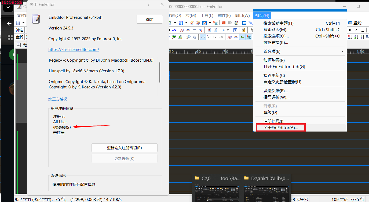Toggle escape sequence \n in find bar
The width and height of the screenshot is (369, 202).
(x=209, y=37)
